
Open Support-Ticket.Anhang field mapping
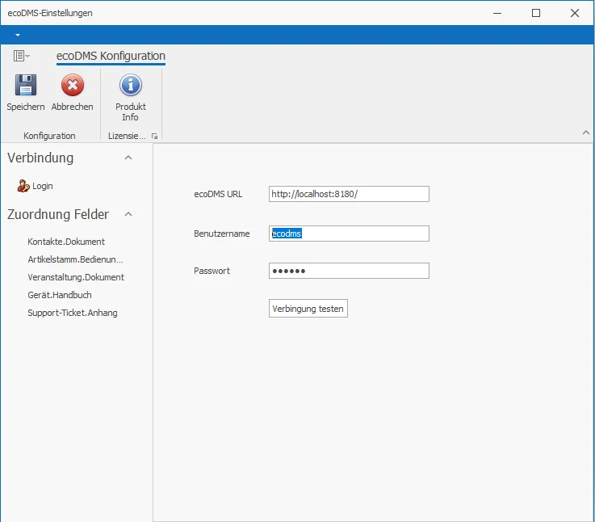tap(73, 313)
